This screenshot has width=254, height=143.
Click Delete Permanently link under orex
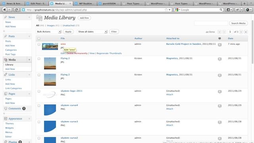point(77,53)
